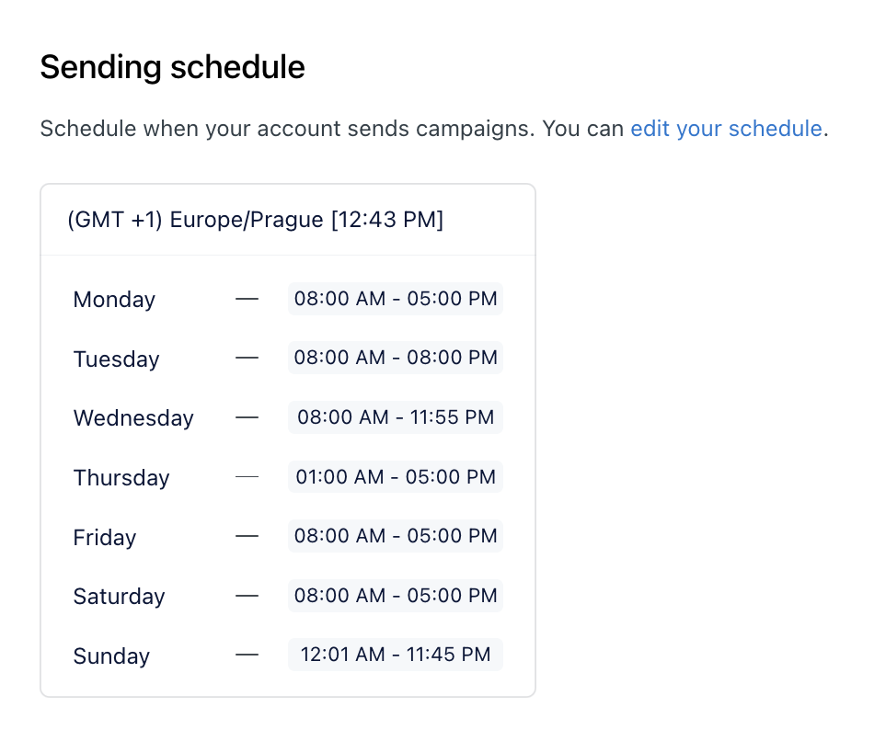Image resolution: width=874 pixels, height=741 pixels.
Task: Select the Thursday day label
Action: pyautogui.click(x=121, y=478)
